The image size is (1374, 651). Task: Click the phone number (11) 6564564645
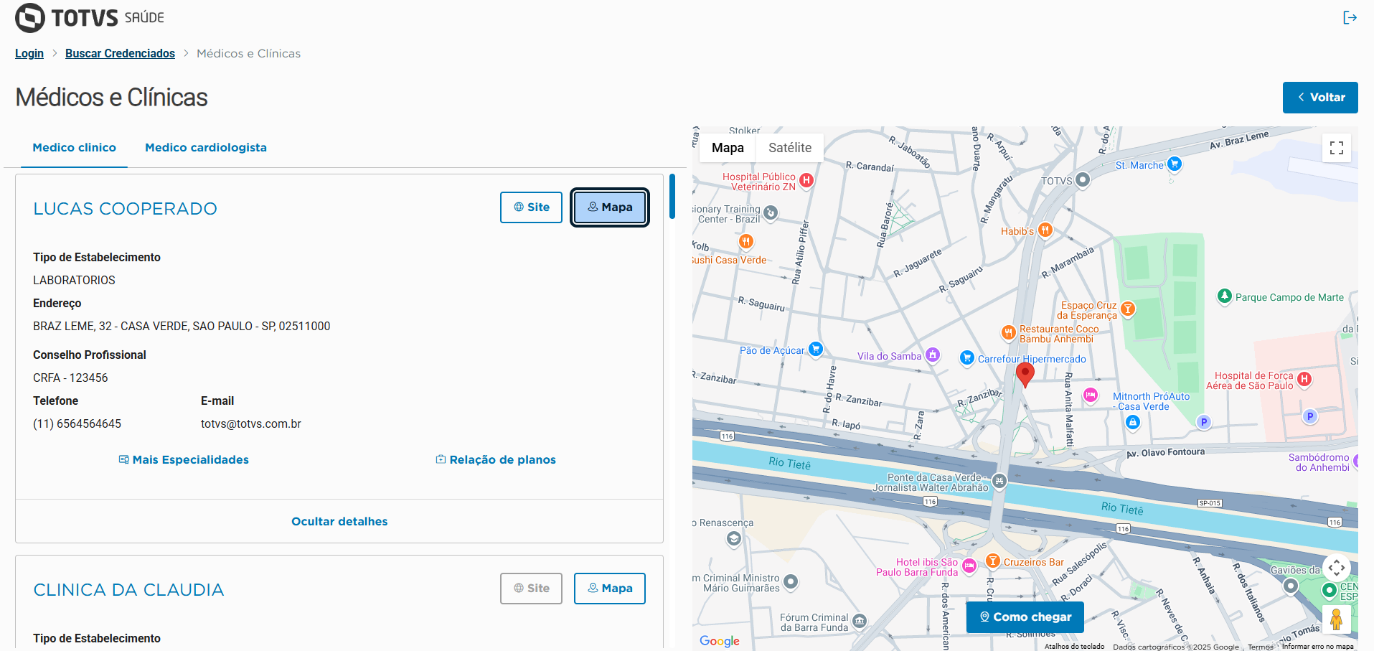[77, 424]
